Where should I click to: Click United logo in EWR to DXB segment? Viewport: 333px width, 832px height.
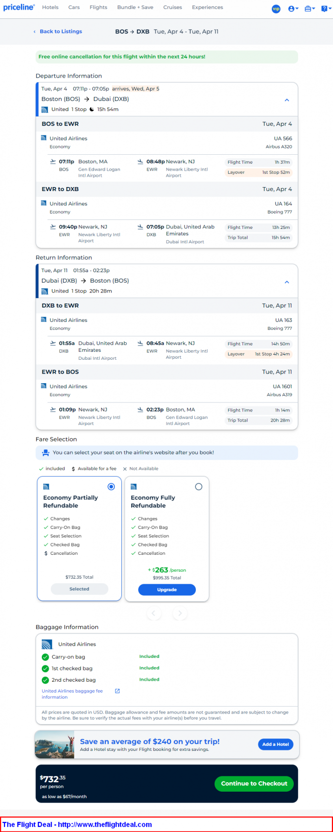click(44, 204)
